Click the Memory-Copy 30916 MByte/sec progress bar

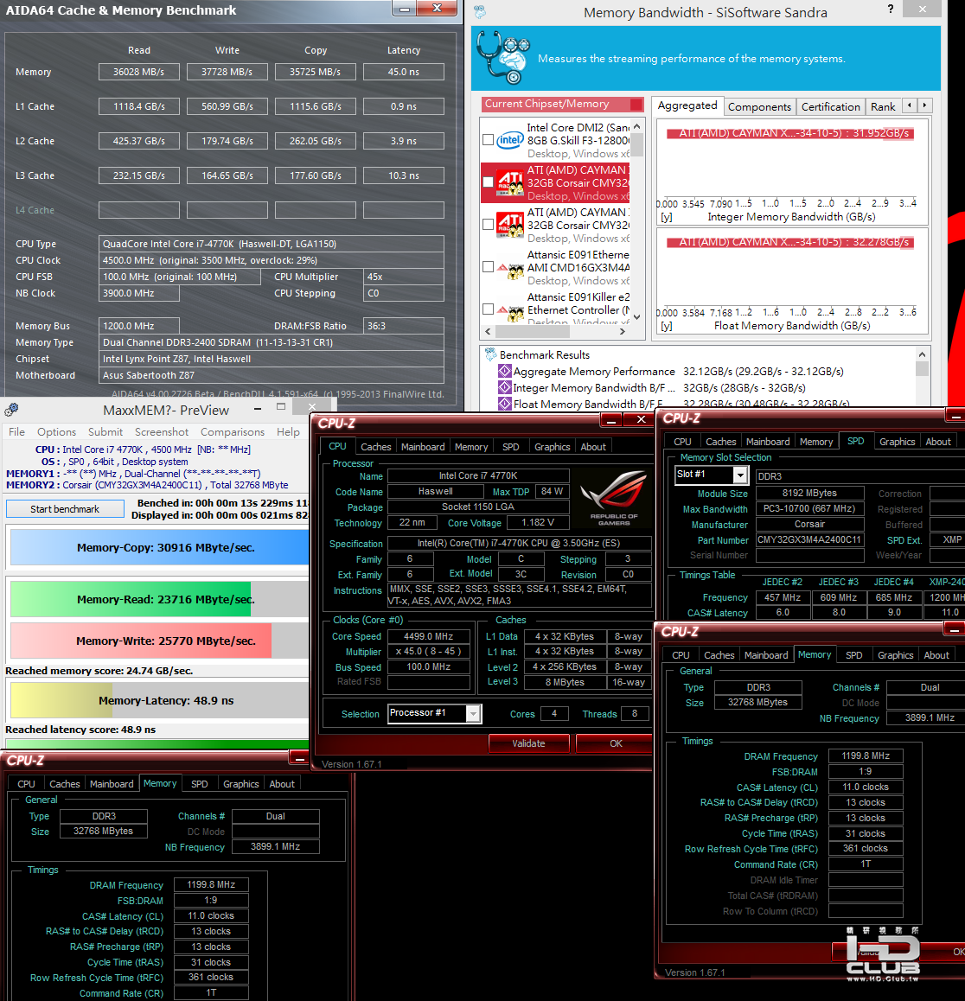pyautogui.click(x=160, y=548)
